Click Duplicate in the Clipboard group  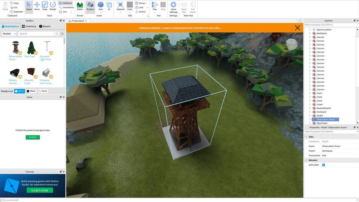point(16,12)
